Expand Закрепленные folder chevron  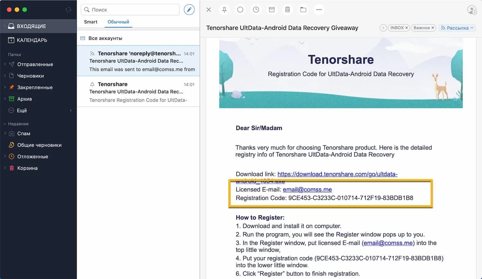point(5,87)
